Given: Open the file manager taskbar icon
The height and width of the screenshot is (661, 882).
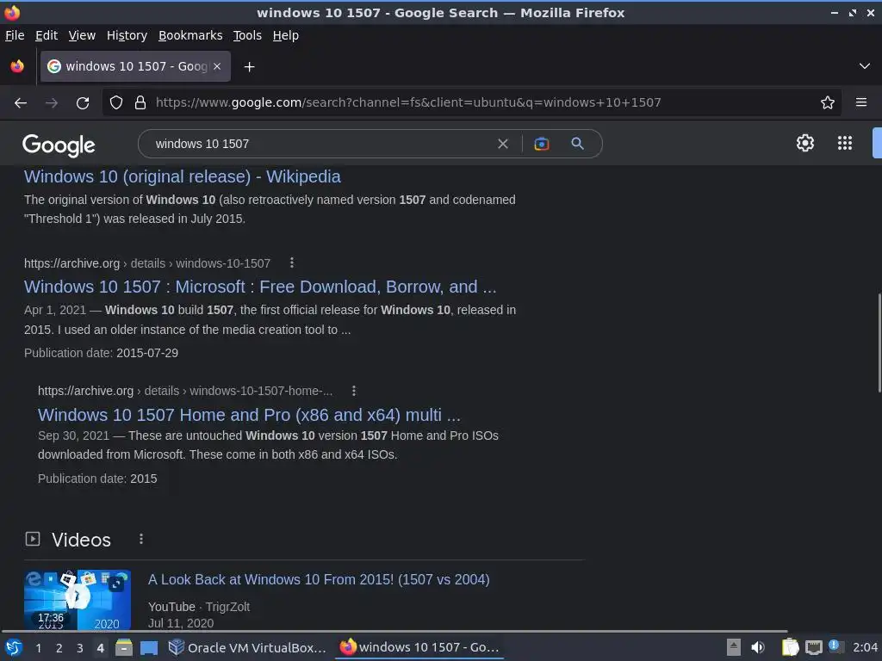Looking at the screenshot, I should pyautogui.click(x=124, y=647).
